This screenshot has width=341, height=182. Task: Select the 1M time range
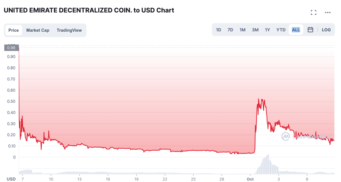pos(242,30)
